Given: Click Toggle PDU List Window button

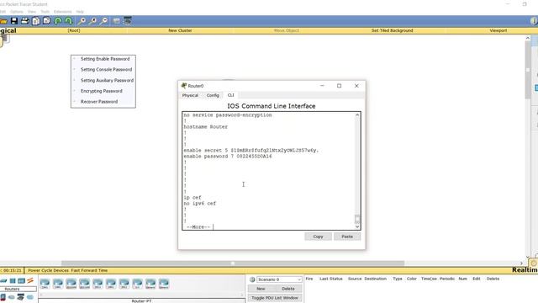Looking at the screenshot, I should pyautogui.click(x=275, y=298).
